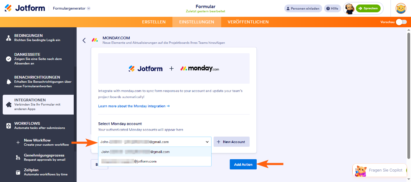Viewport: 411px width, 182px height.
Task: Toggle the Vorschau preview switch
Action: click(401, 22)
